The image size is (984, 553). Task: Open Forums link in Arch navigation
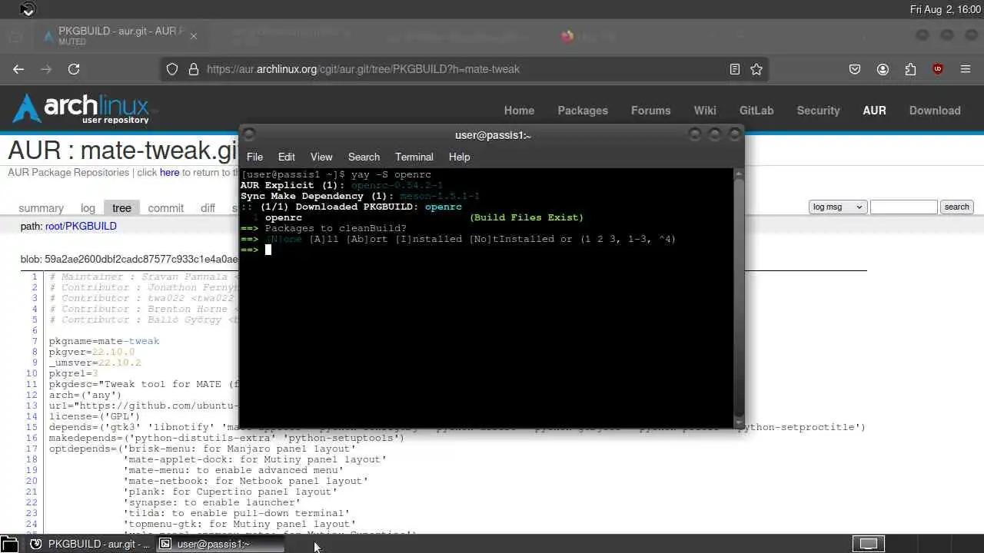[651, 111]
